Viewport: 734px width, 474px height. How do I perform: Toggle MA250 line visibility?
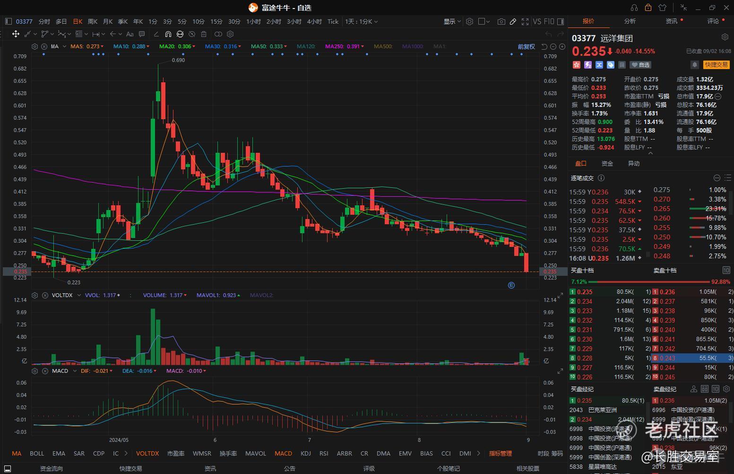coord(345,46)
